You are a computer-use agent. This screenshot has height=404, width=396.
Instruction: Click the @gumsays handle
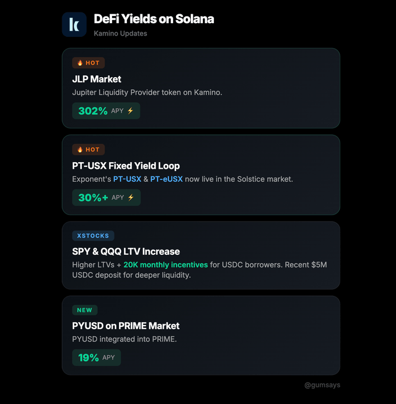(x=322, y=385)
